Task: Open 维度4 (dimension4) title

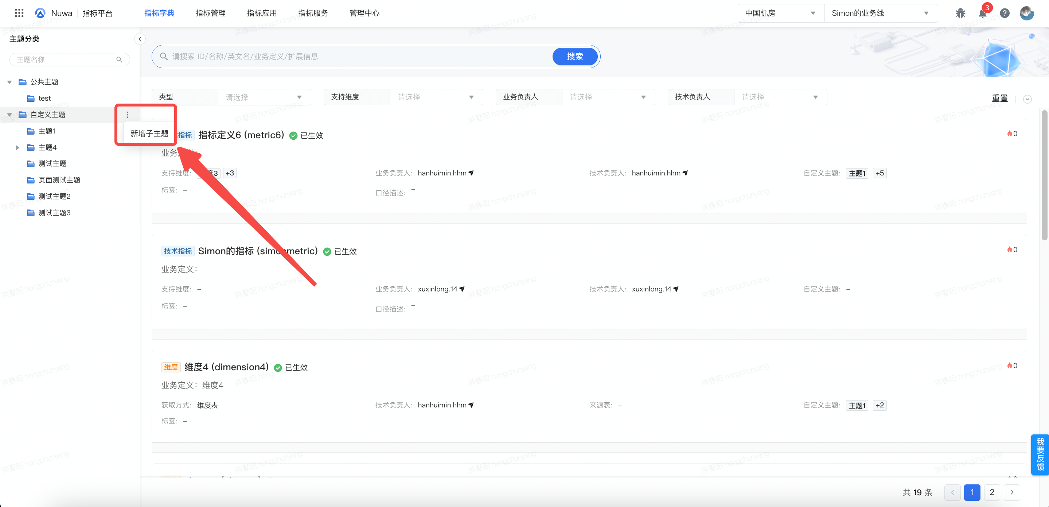Action: 226,367
